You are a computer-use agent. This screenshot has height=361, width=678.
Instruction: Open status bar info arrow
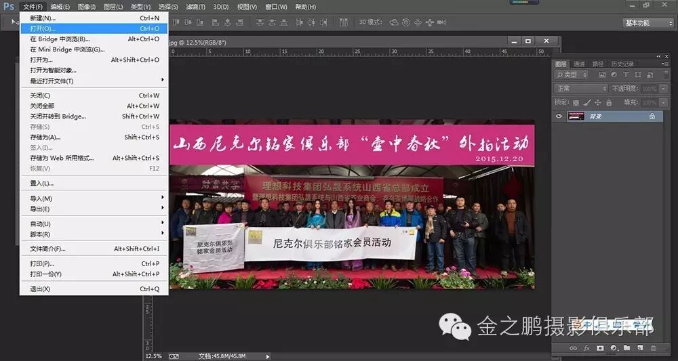point(268,356)
